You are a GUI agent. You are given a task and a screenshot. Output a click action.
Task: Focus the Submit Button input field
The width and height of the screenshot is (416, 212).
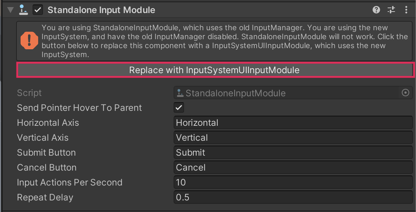[x=293, y=153]
